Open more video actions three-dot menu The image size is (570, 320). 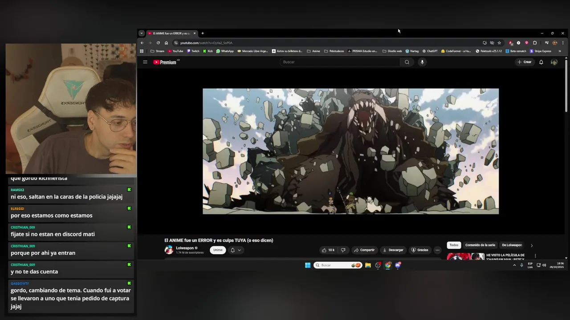tap(437, 250)
